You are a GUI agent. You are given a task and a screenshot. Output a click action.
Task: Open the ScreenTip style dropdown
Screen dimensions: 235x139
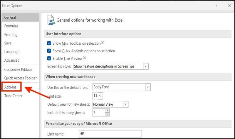(x=146, y=66)
